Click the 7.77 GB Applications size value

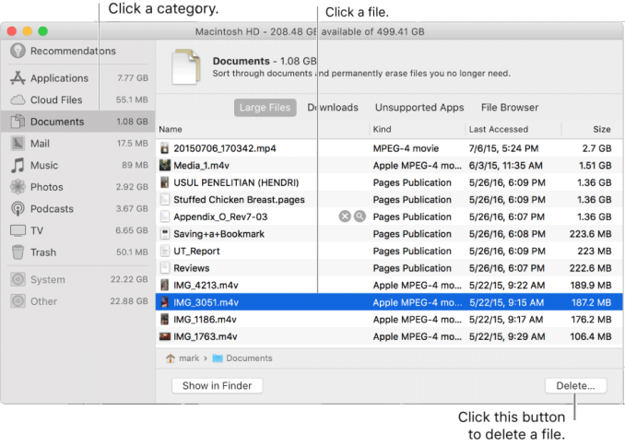[133, 77]
